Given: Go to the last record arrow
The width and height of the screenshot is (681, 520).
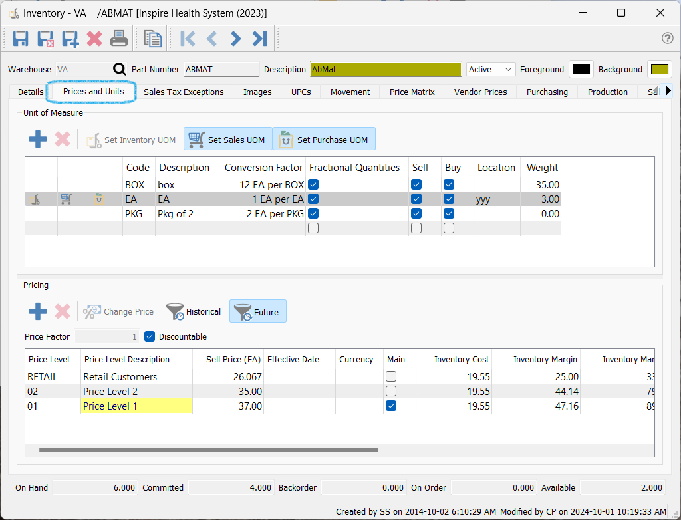Looking at the screenshot, I should tap(259, 39).
